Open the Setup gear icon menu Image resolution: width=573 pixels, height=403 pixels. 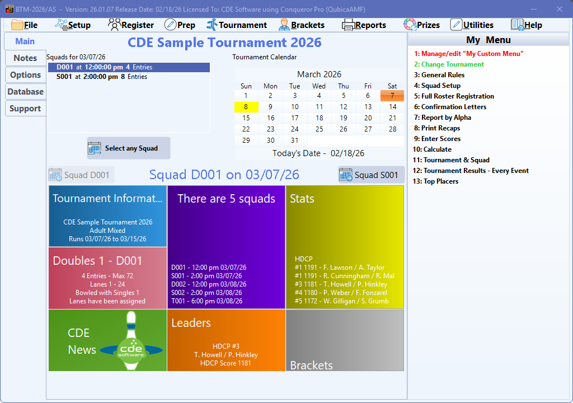pyautogui.click(x=61, y=25)
